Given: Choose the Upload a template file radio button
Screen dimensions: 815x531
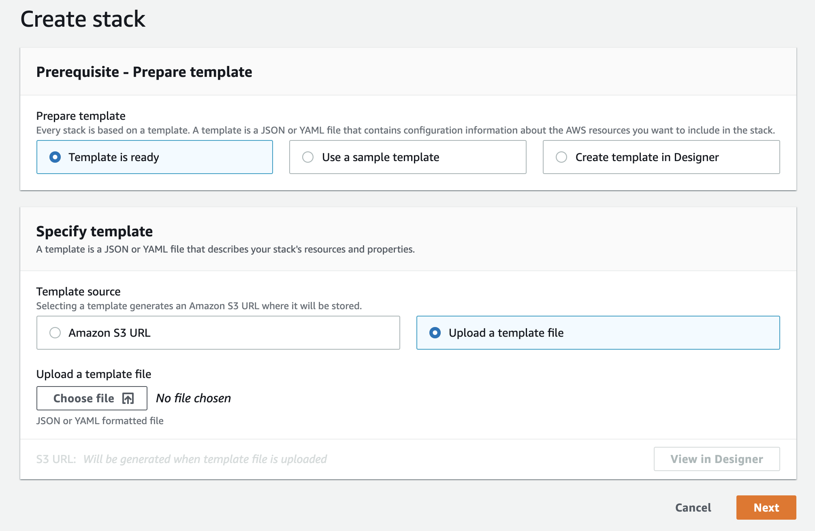Looking at the screenshot, I should click(x=435, y=333).
